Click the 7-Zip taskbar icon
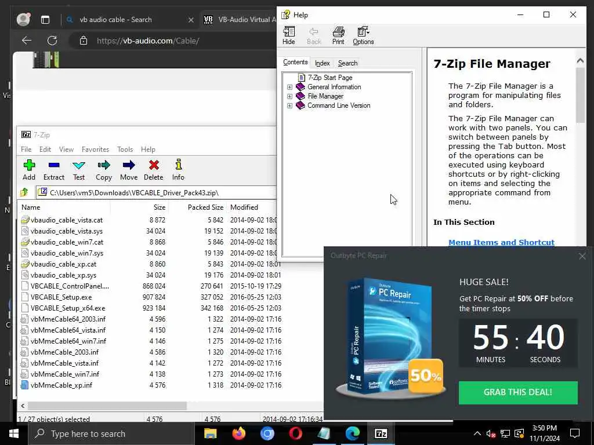The height and width of the screenshot is (445, 594). [381, 433]
